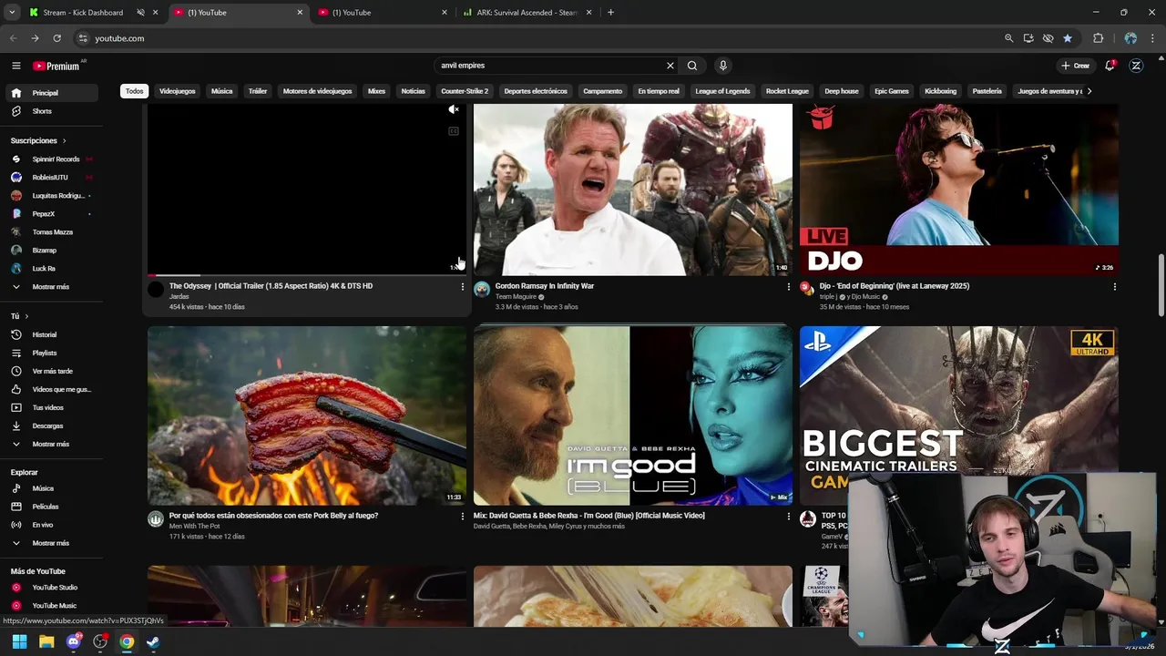The height and width of the screenshot is (656, 1166).
Task: Open Spinnin' Records subscription channel
Action: (x=51, y=159)
